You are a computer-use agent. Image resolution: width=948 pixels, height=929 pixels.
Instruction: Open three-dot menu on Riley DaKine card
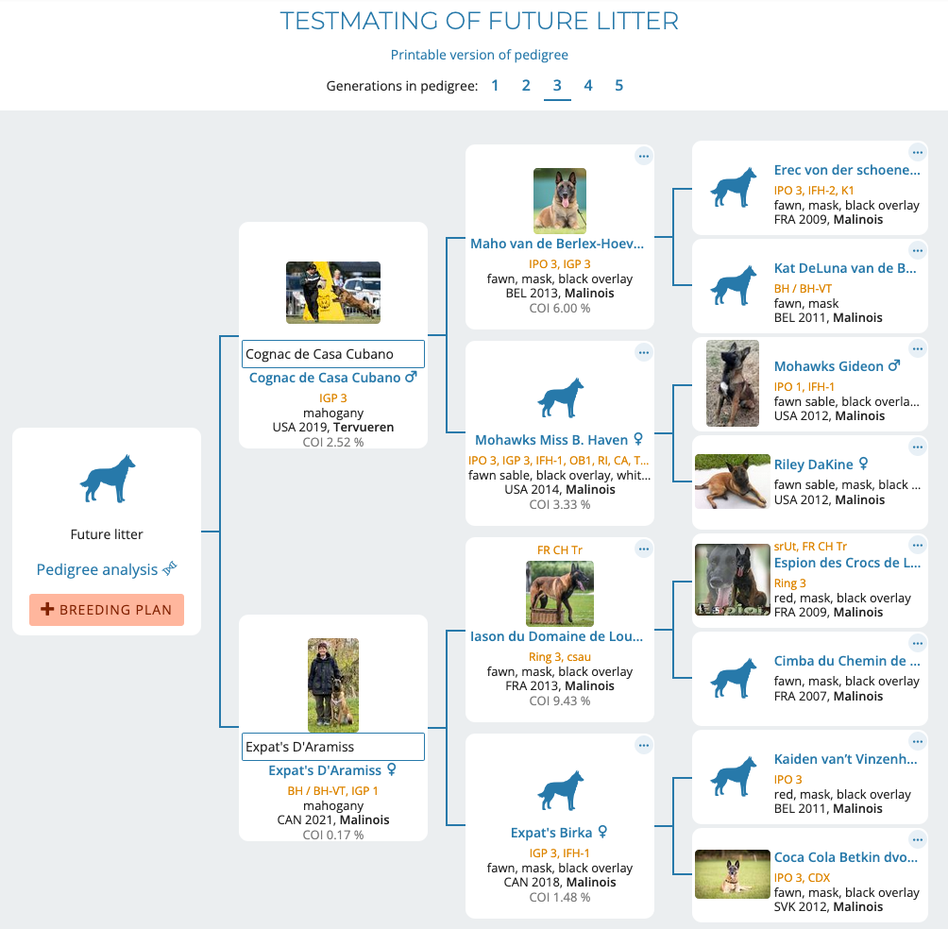pos(917,448)
